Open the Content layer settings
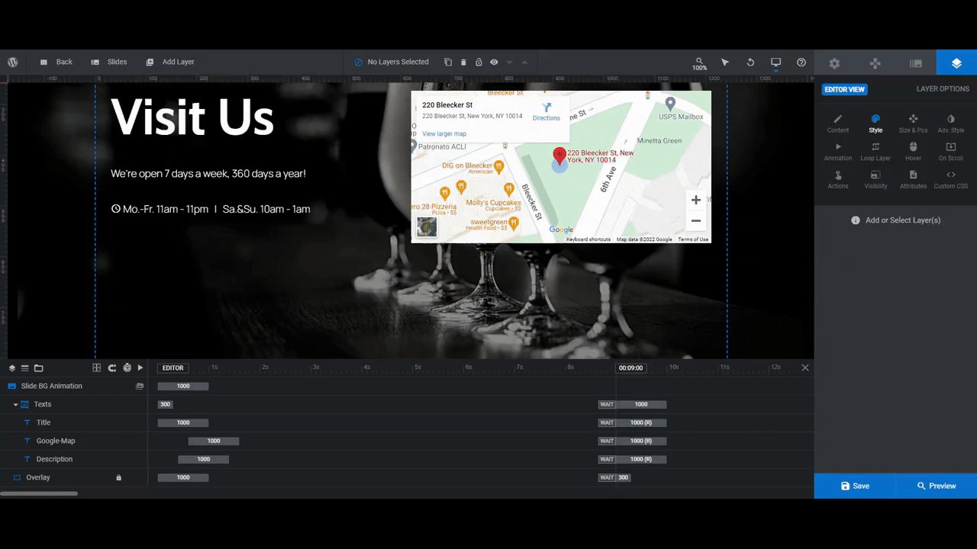 pos(838,124)
